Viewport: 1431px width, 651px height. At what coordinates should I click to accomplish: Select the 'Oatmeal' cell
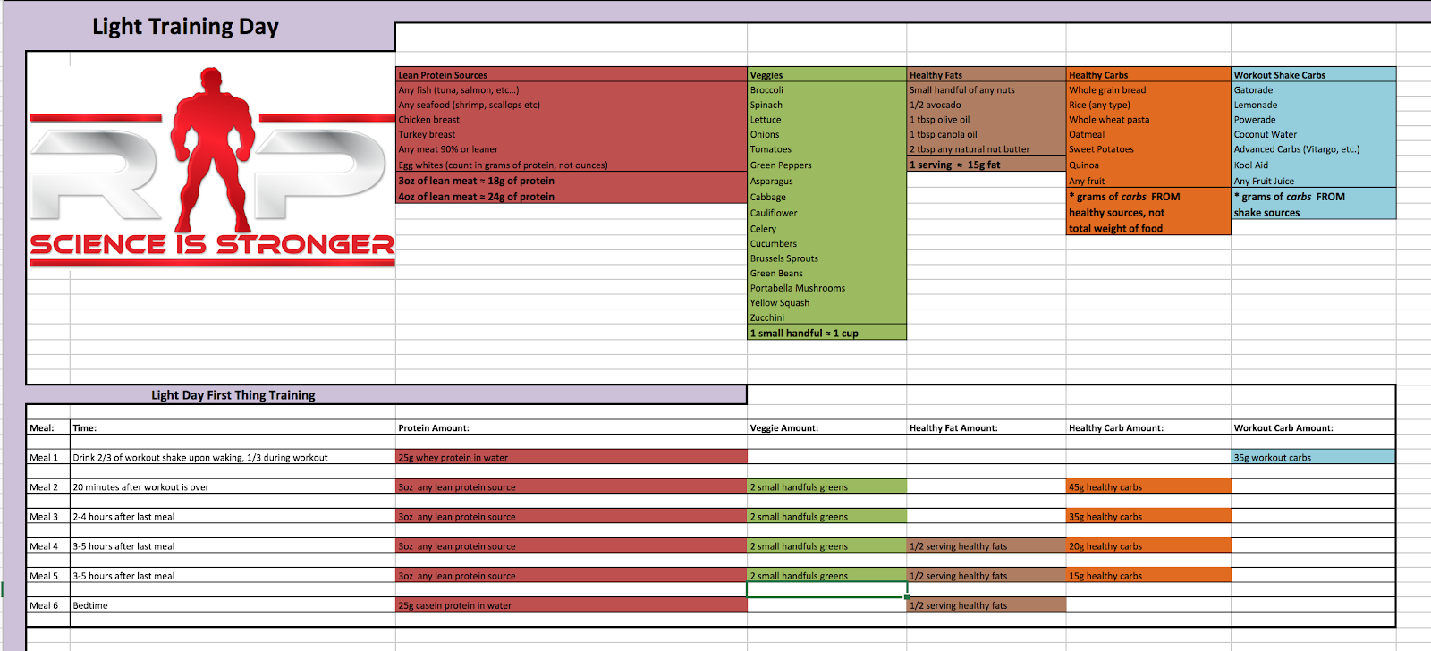(x=1148, y=134)
